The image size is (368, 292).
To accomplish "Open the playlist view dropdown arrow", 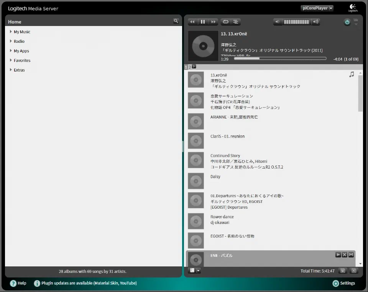I will click(x=198, y=271).
